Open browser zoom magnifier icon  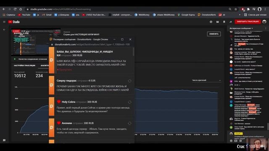(x=230, y=9)
